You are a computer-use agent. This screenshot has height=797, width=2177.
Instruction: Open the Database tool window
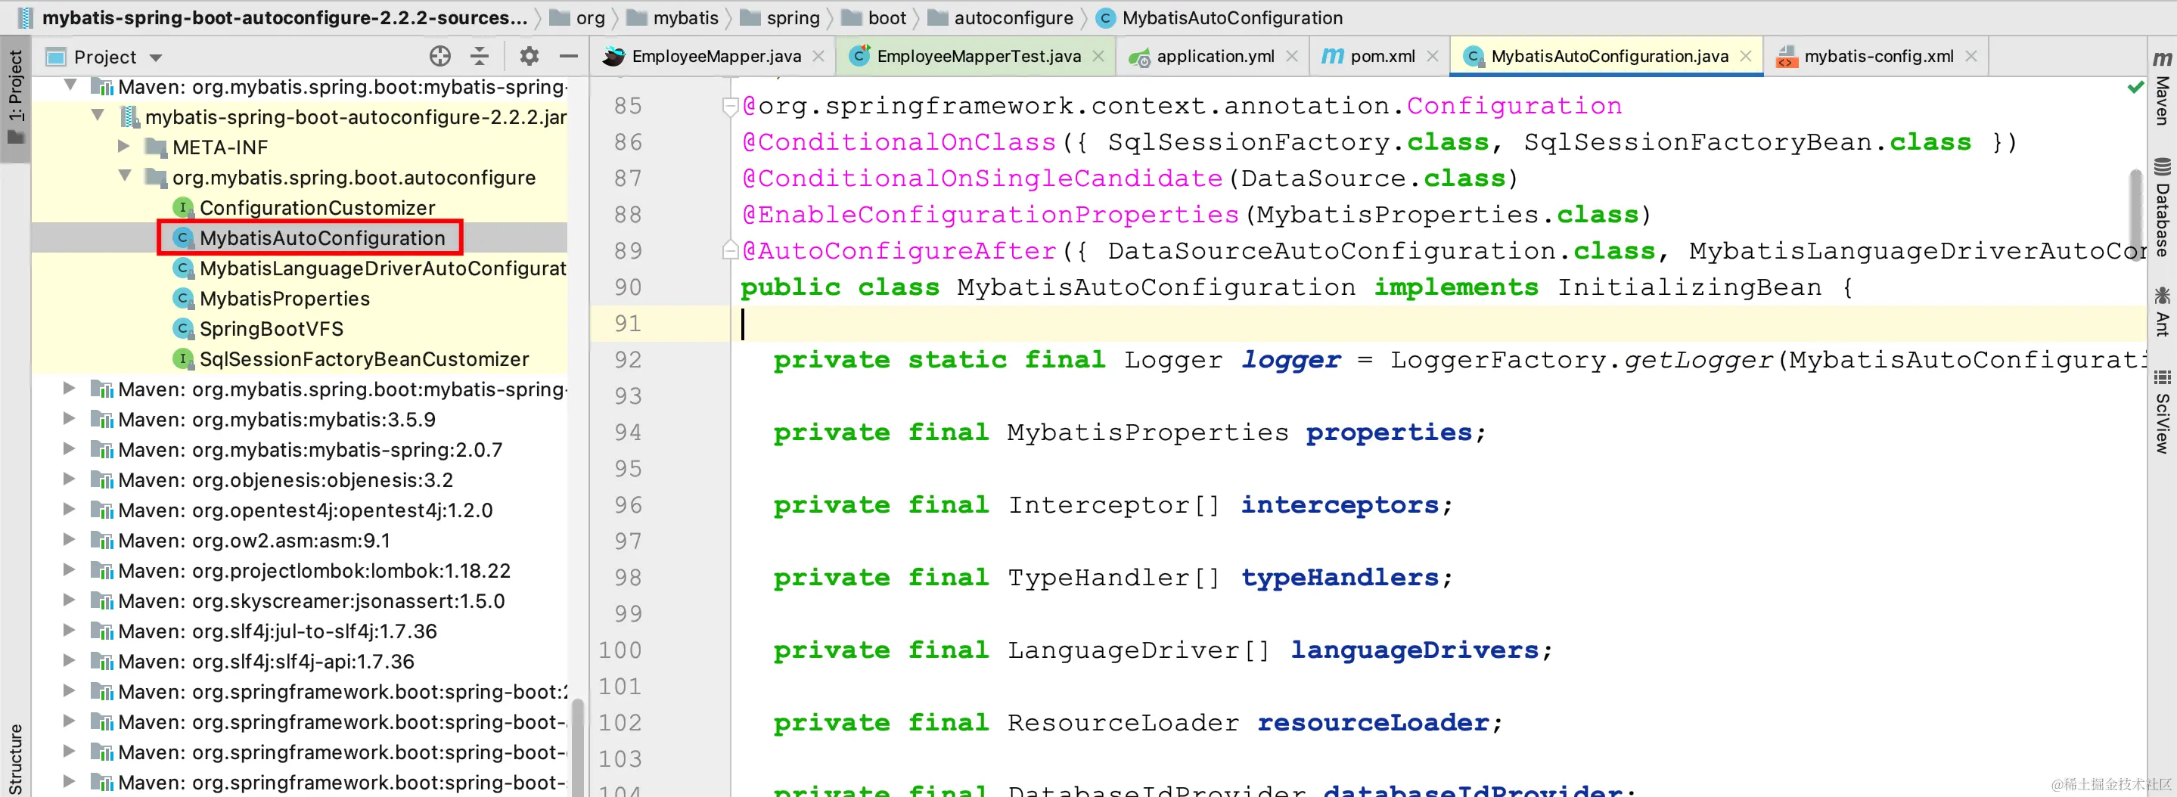[2162, 207]
